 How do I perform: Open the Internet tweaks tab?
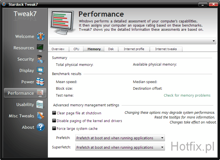pyautogui.click(x=166, y=49)
